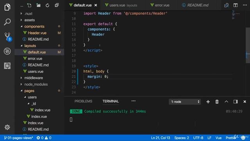The height and width of the screenshot is (141, 250).
Task: Collapse the users folder under pages
Action: click(32, 97)
